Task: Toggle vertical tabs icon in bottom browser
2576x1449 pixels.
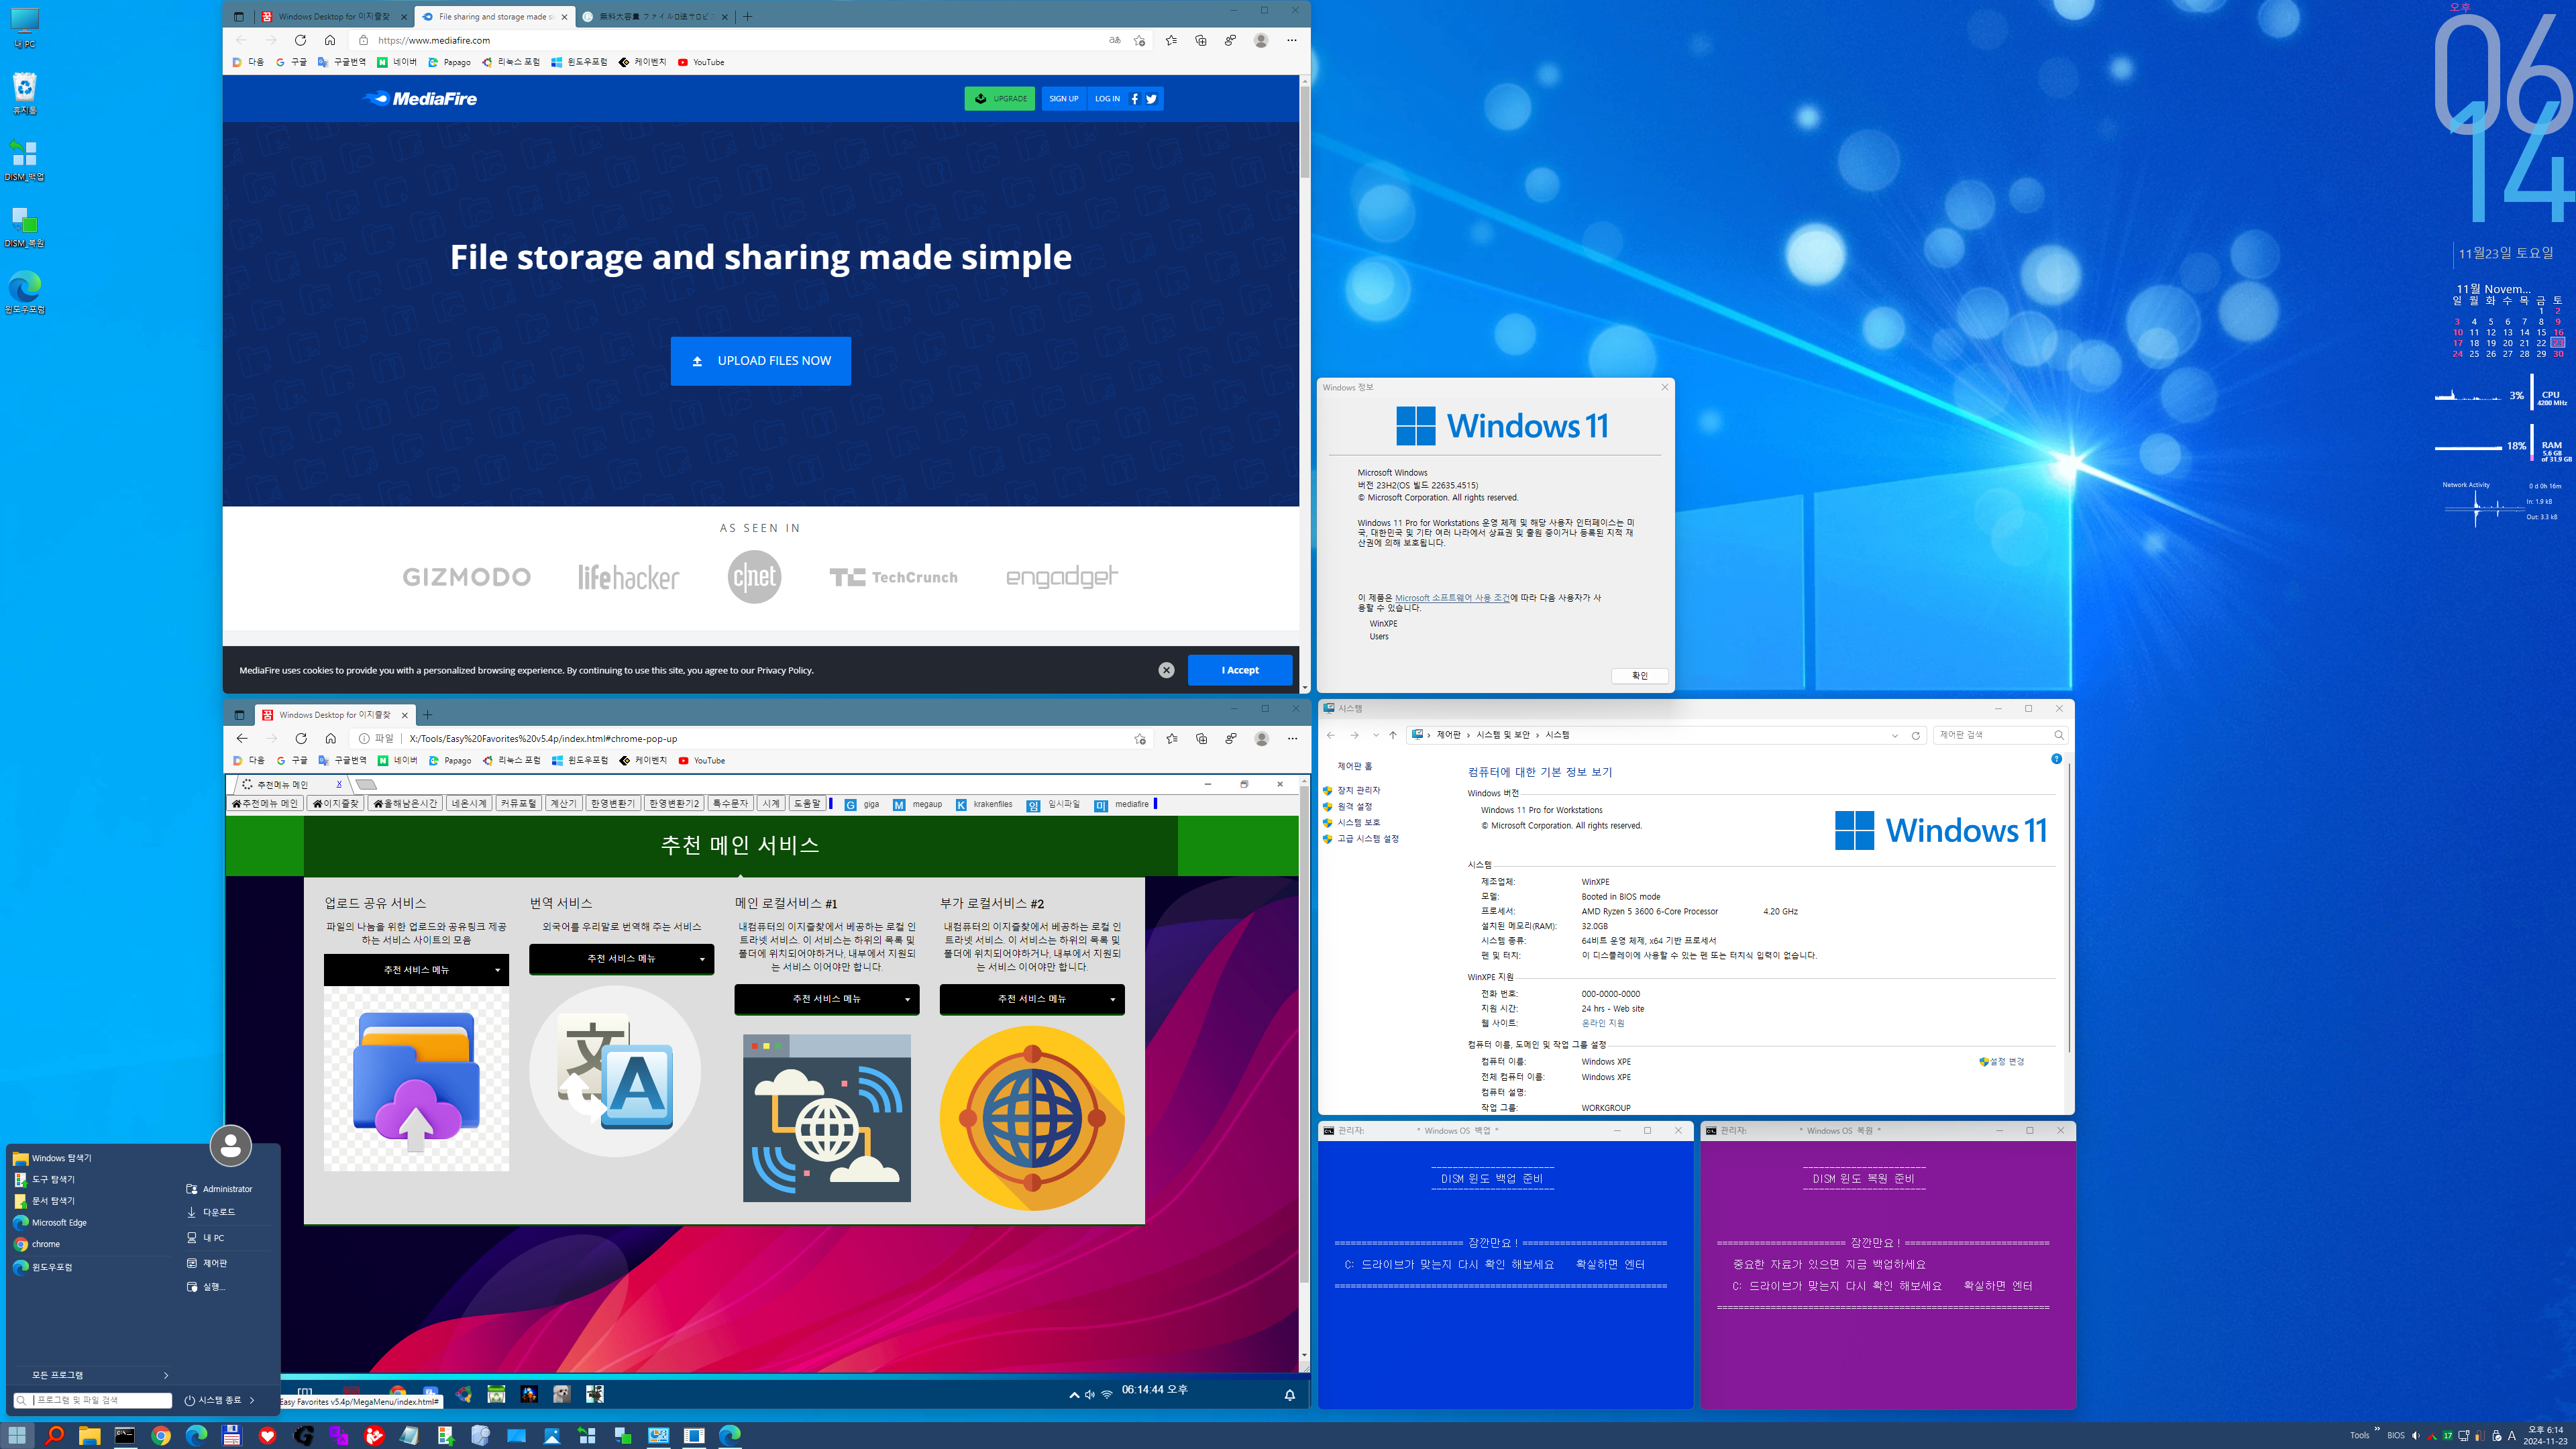Action: [239, 715]
